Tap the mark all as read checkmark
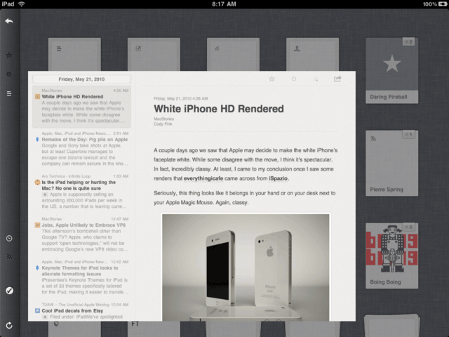The image size is (449, 337). coord(9,290)
